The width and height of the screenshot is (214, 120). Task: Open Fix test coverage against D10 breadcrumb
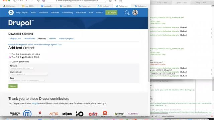[48, 45]
